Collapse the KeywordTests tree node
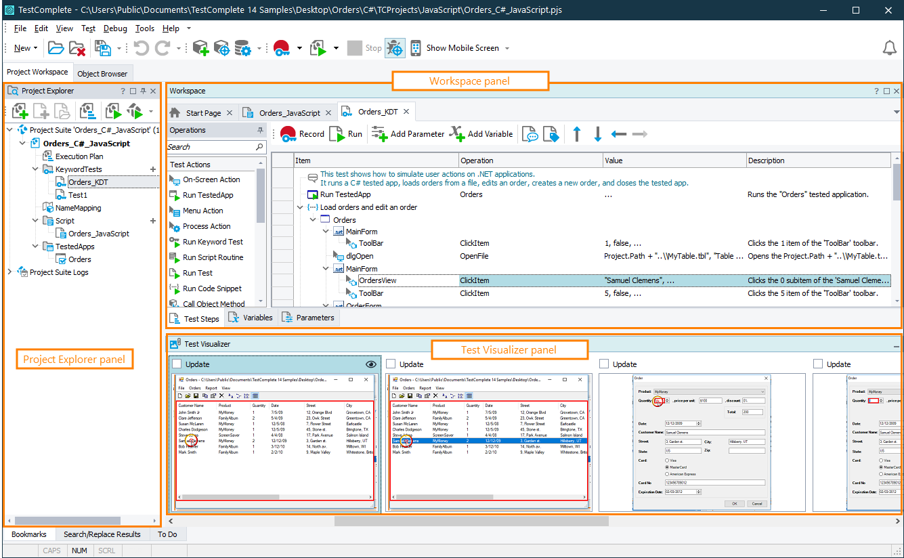This screenshot has height=558, width=904. click(x=36, y=169)
